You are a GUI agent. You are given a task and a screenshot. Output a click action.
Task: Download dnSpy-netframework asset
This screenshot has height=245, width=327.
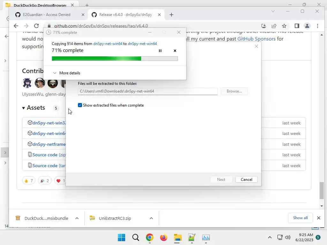[x=49, y=144]
